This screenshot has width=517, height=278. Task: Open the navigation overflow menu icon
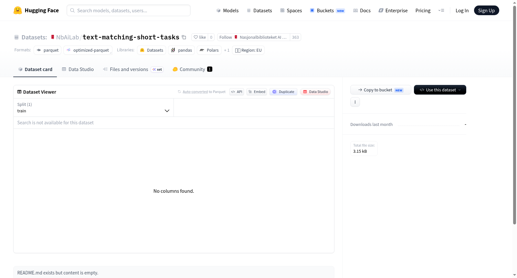(441, 10)
